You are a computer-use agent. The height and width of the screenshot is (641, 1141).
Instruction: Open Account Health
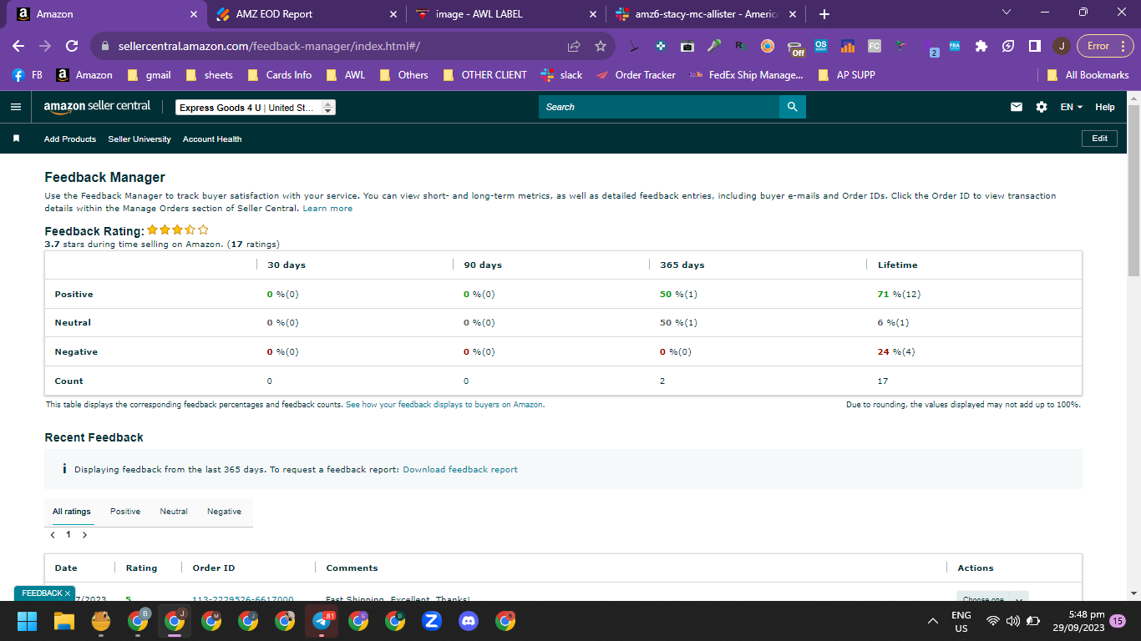click(x=212, y=139)
